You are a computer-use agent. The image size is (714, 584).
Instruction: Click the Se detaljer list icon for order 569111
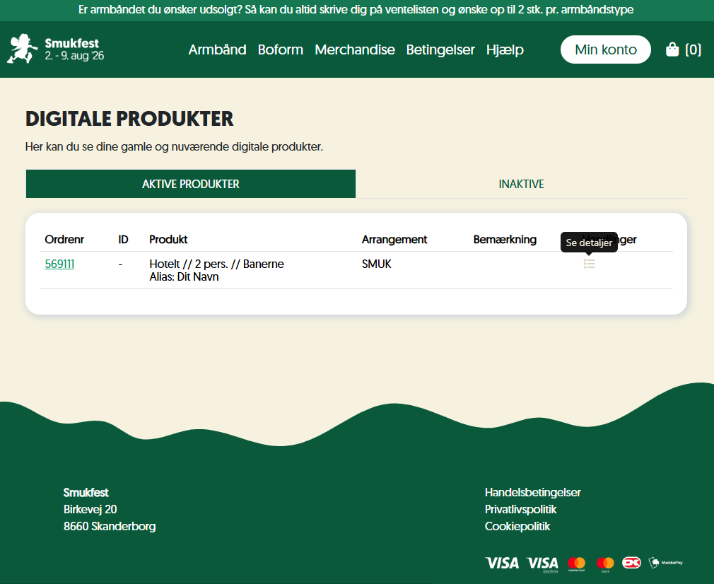point(590,264)
